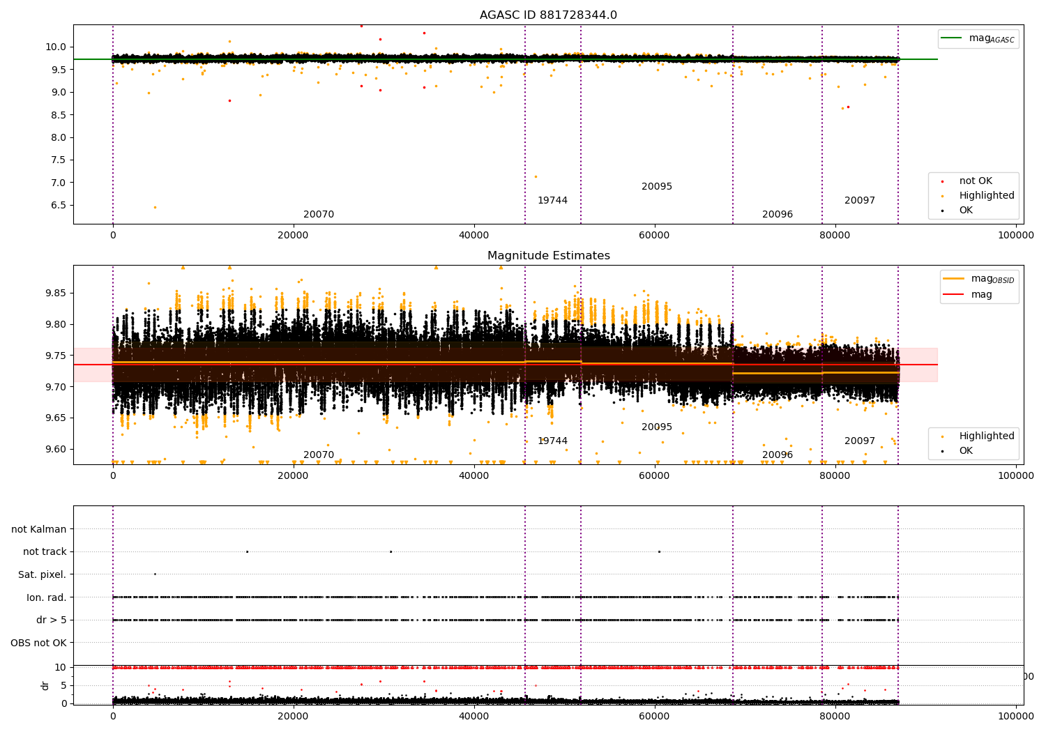
Task: Select the green mag AGASC legend line sample
Action: 951,38
